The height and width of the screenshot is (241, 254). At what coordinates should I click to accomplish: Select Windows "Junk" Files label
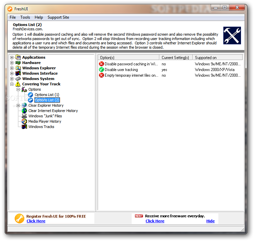(45, 116)
